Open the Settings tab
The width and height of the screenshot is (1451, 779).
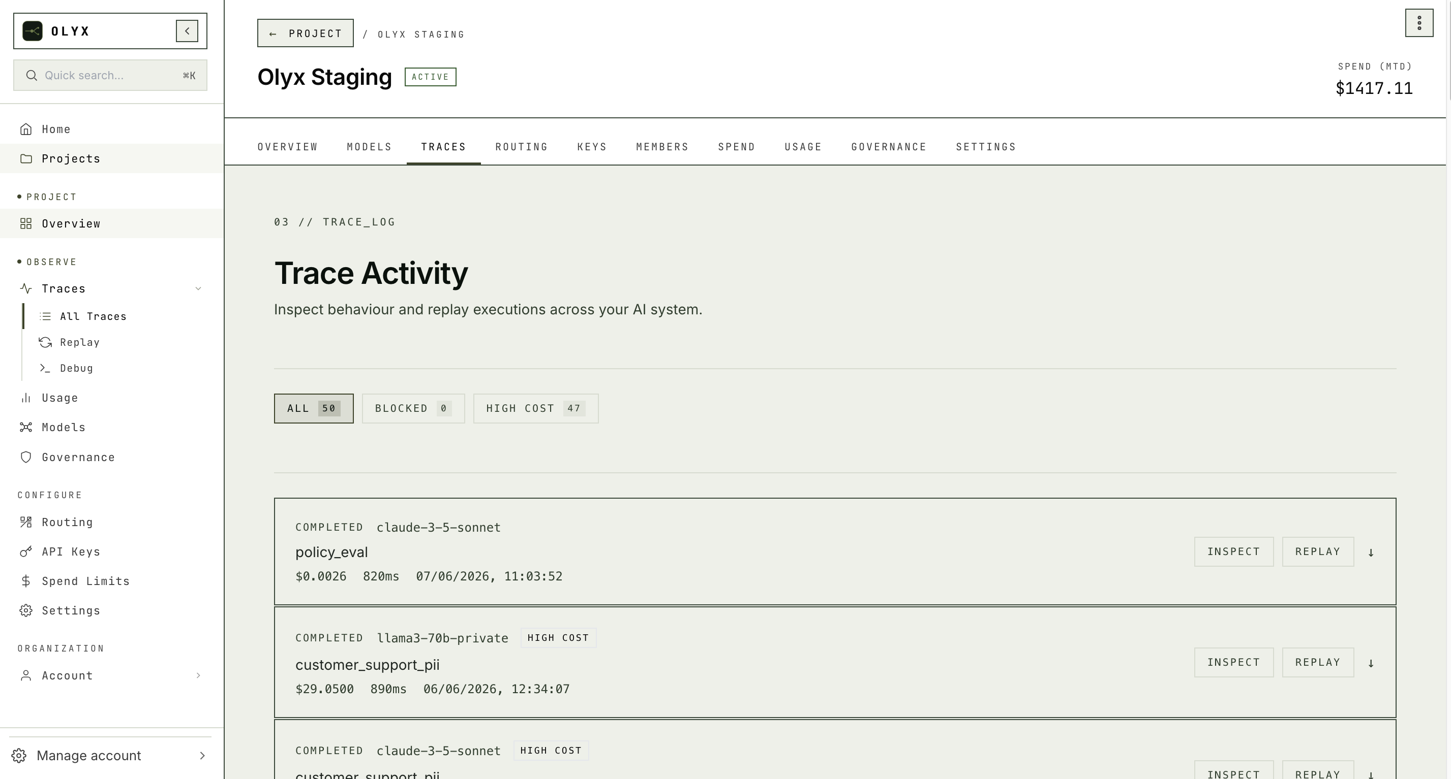(x=986, y=147)
